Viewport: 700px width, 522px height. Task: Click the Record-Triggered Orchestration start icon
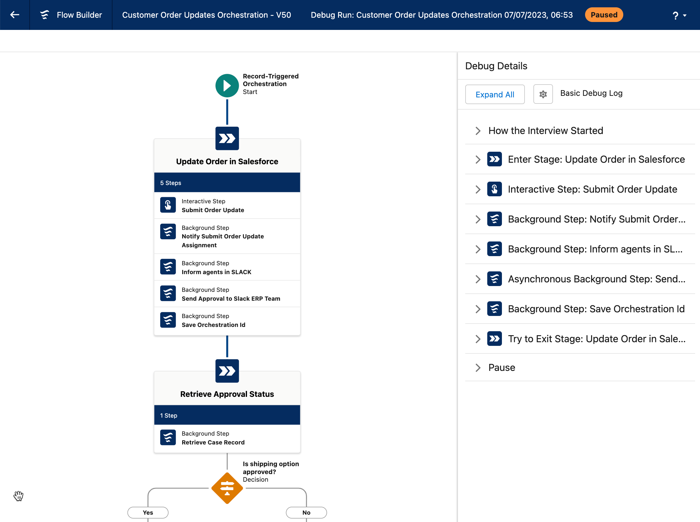[x=227, y=85]
